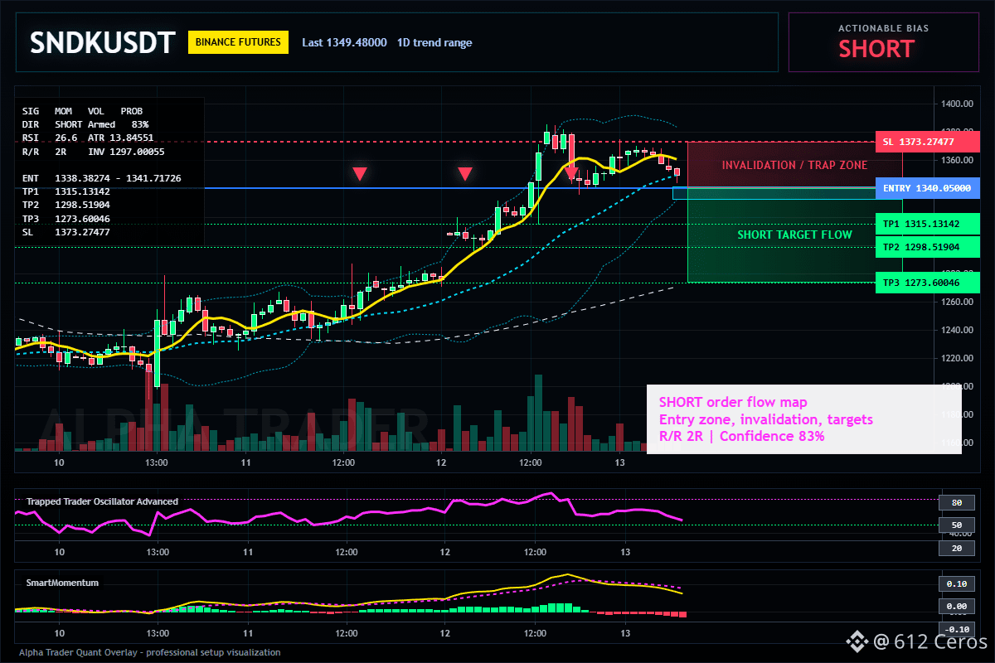Screen dimensions: 995x663
Task: Click the 1240.00 price axis label
Action: pyautogui.click(x=955, y=330)
